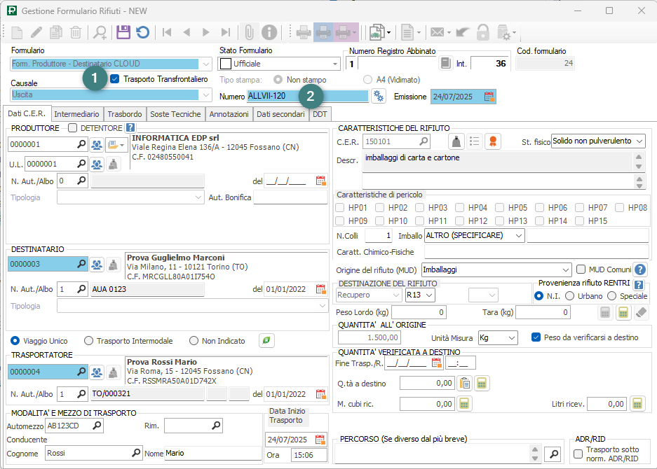657x469 pixels.
Task: Click the calculator icon next to Q.tà a destino
Action: tap(482, 383)
